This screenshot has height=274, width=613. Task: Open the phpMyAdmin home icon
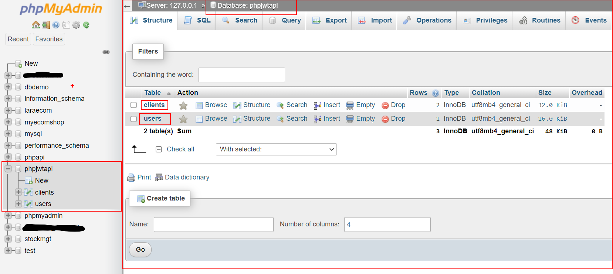point(36,25)
